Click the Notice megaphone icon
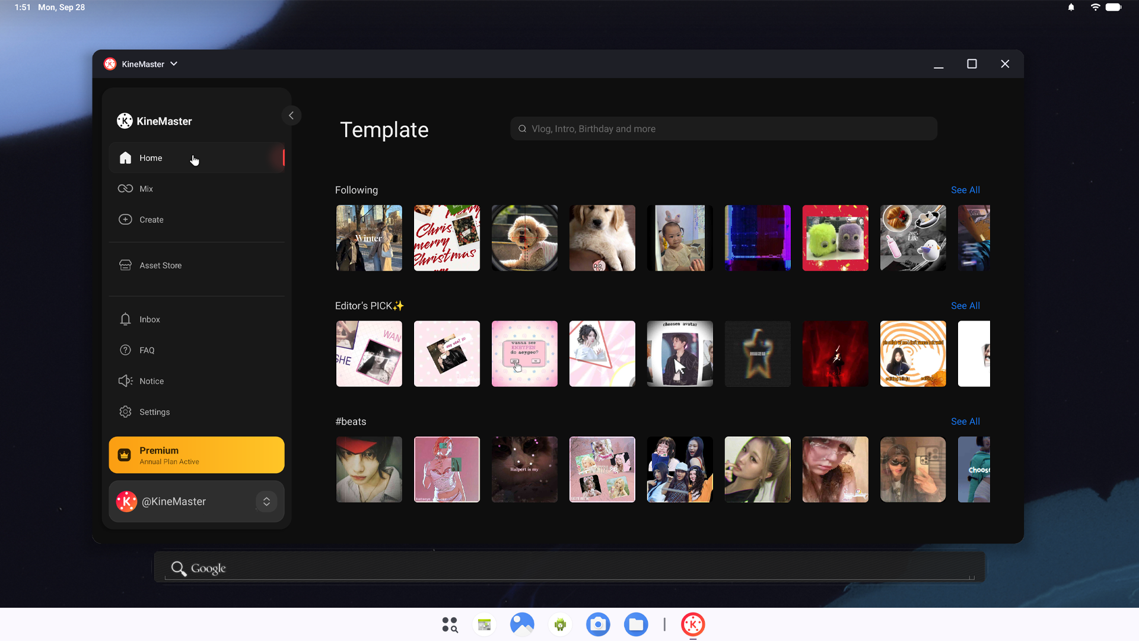This screenshot has width=1139, height=641. tap(125, 381)
